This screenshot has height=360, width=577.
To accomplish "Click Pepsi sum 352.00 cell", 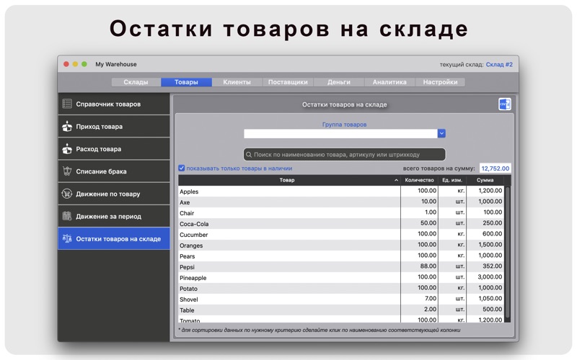I will (485, 266).
